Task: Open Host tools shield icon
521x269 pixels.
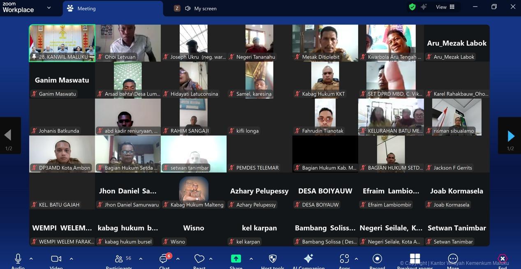Action: pos(272,259)
